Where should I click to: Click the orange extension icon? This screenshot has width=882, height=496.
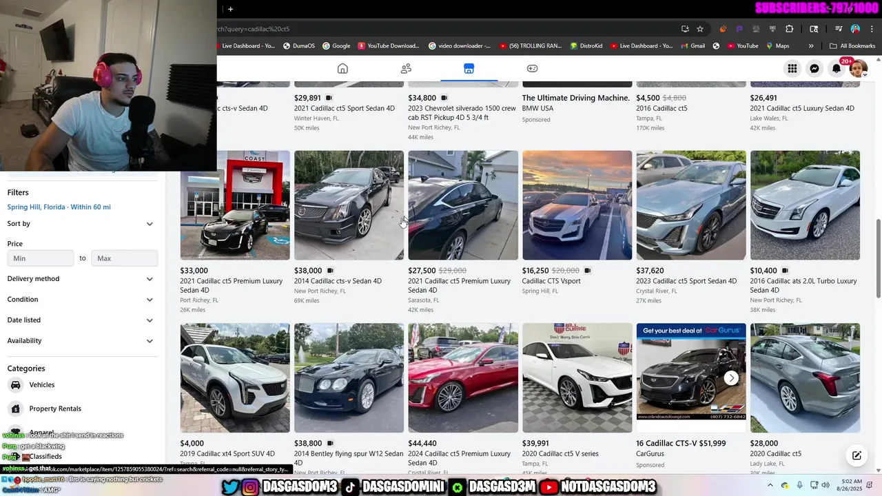tap(723, 29)
